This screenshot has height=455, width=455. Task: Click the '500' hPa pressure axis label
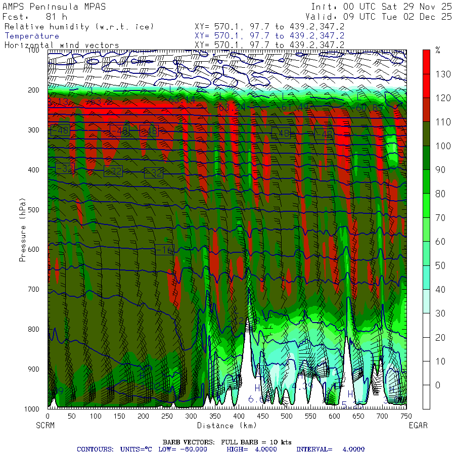[33, 210]
